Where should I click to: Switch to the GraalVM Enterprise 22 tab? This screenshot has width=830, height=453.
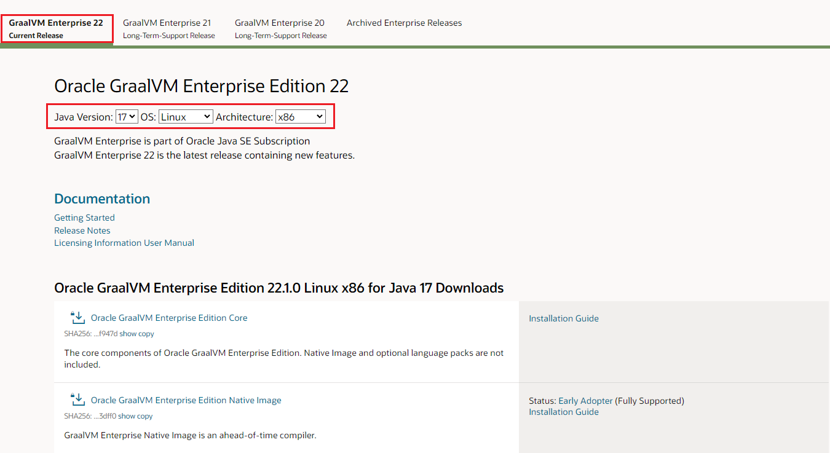click(x=57, y=28)
